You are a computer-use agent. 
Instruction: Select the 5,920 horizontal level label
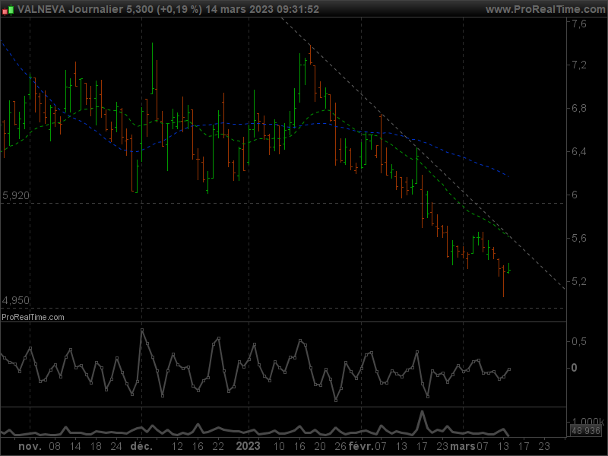(x=16, y=196)
